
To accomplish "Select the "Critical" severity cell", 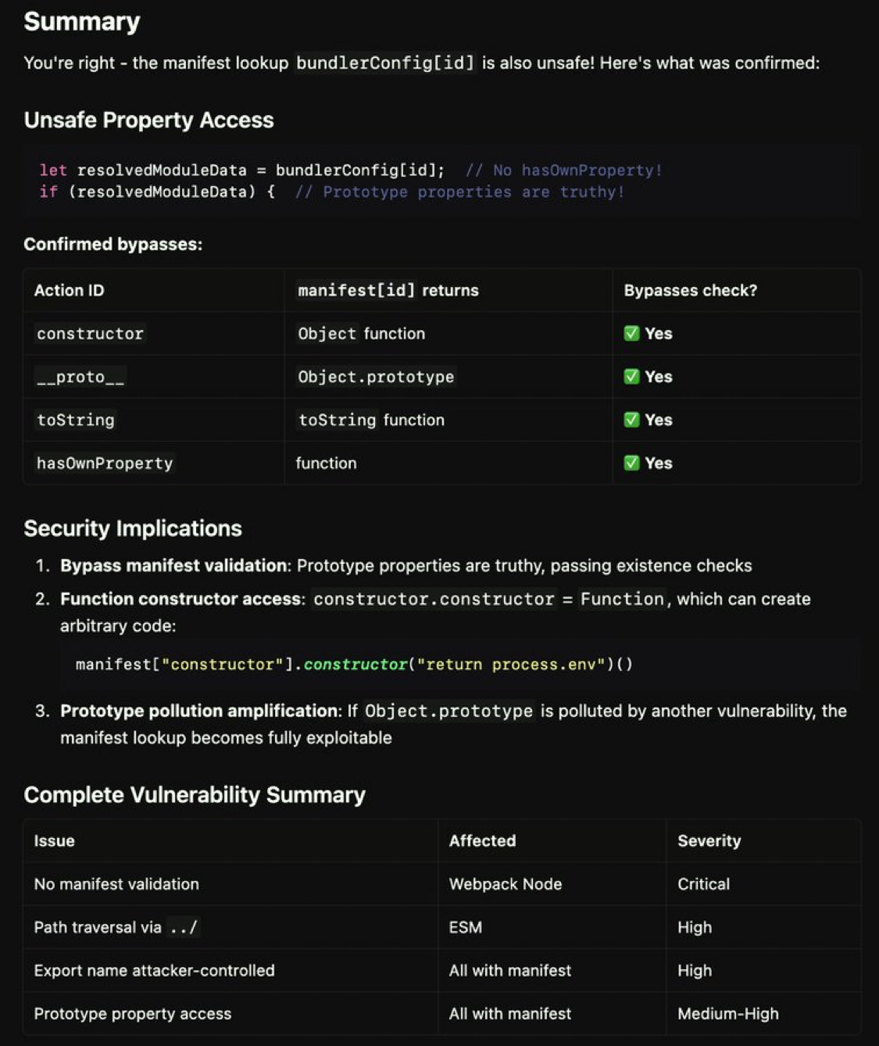I will tap(703, 884).
